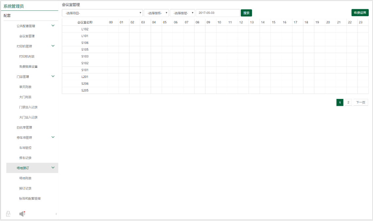Click the 09 hour column header

[208, 22]
